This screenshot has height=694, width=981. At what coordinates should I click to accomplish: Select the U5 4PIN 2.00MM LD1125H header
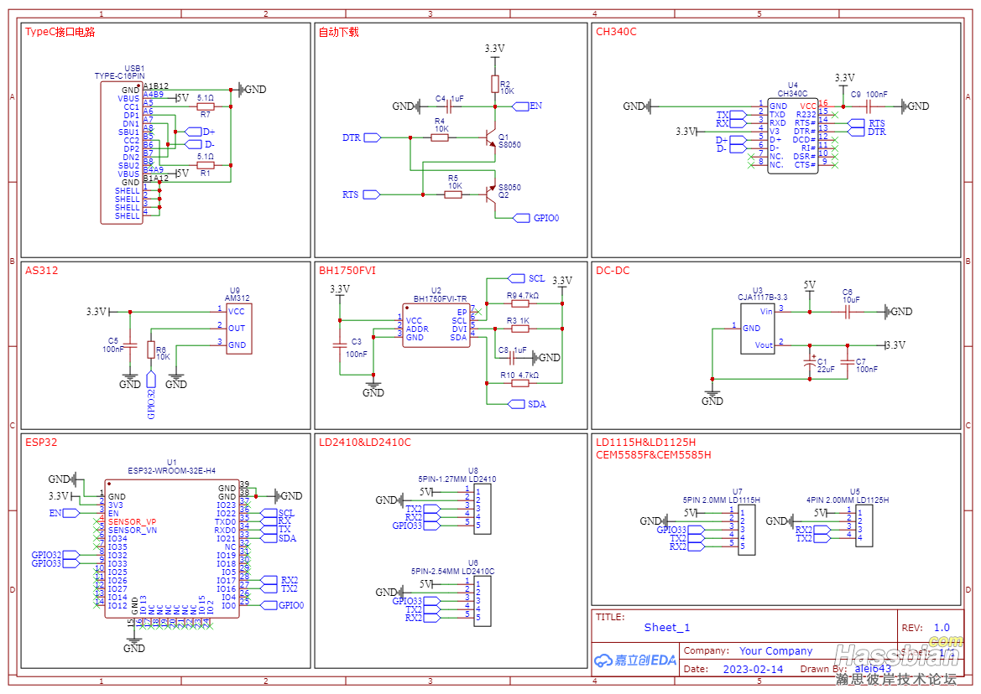(864, 526)
